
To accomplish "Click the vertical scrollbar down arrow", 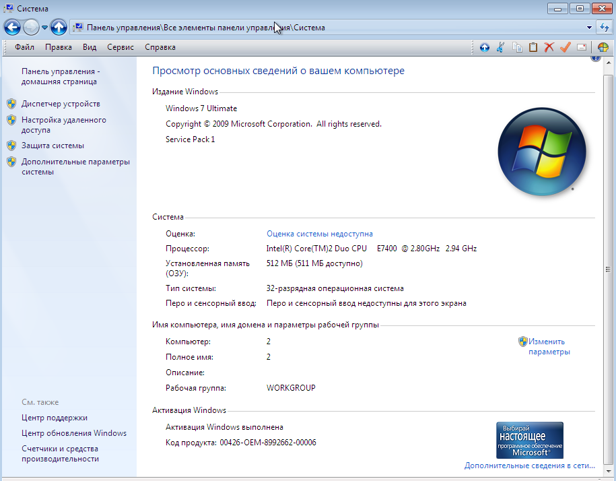I will pos(609,472).
